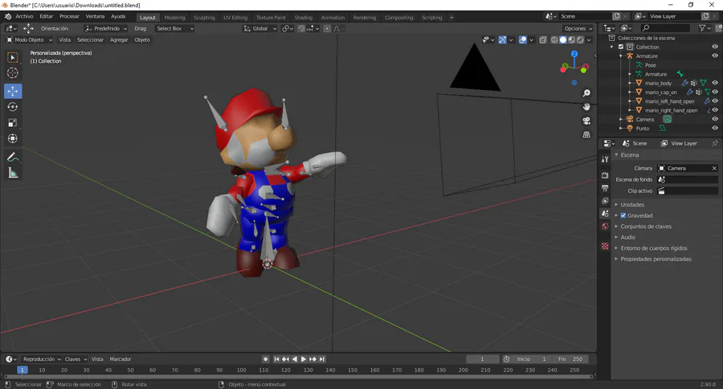
Task: Collapse the Escena panel
Action: 629,155
